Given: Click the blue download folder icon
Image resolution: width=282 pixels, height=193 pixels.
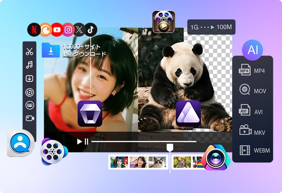Looking at the screenshot, I should [51, 50].
